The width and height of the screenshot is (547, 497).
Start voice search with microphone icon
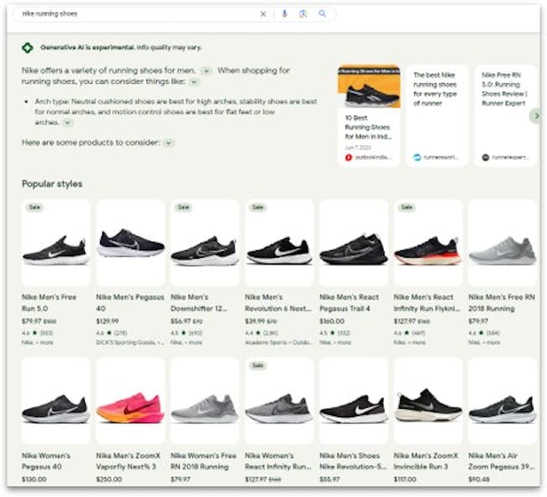point(284,14)
